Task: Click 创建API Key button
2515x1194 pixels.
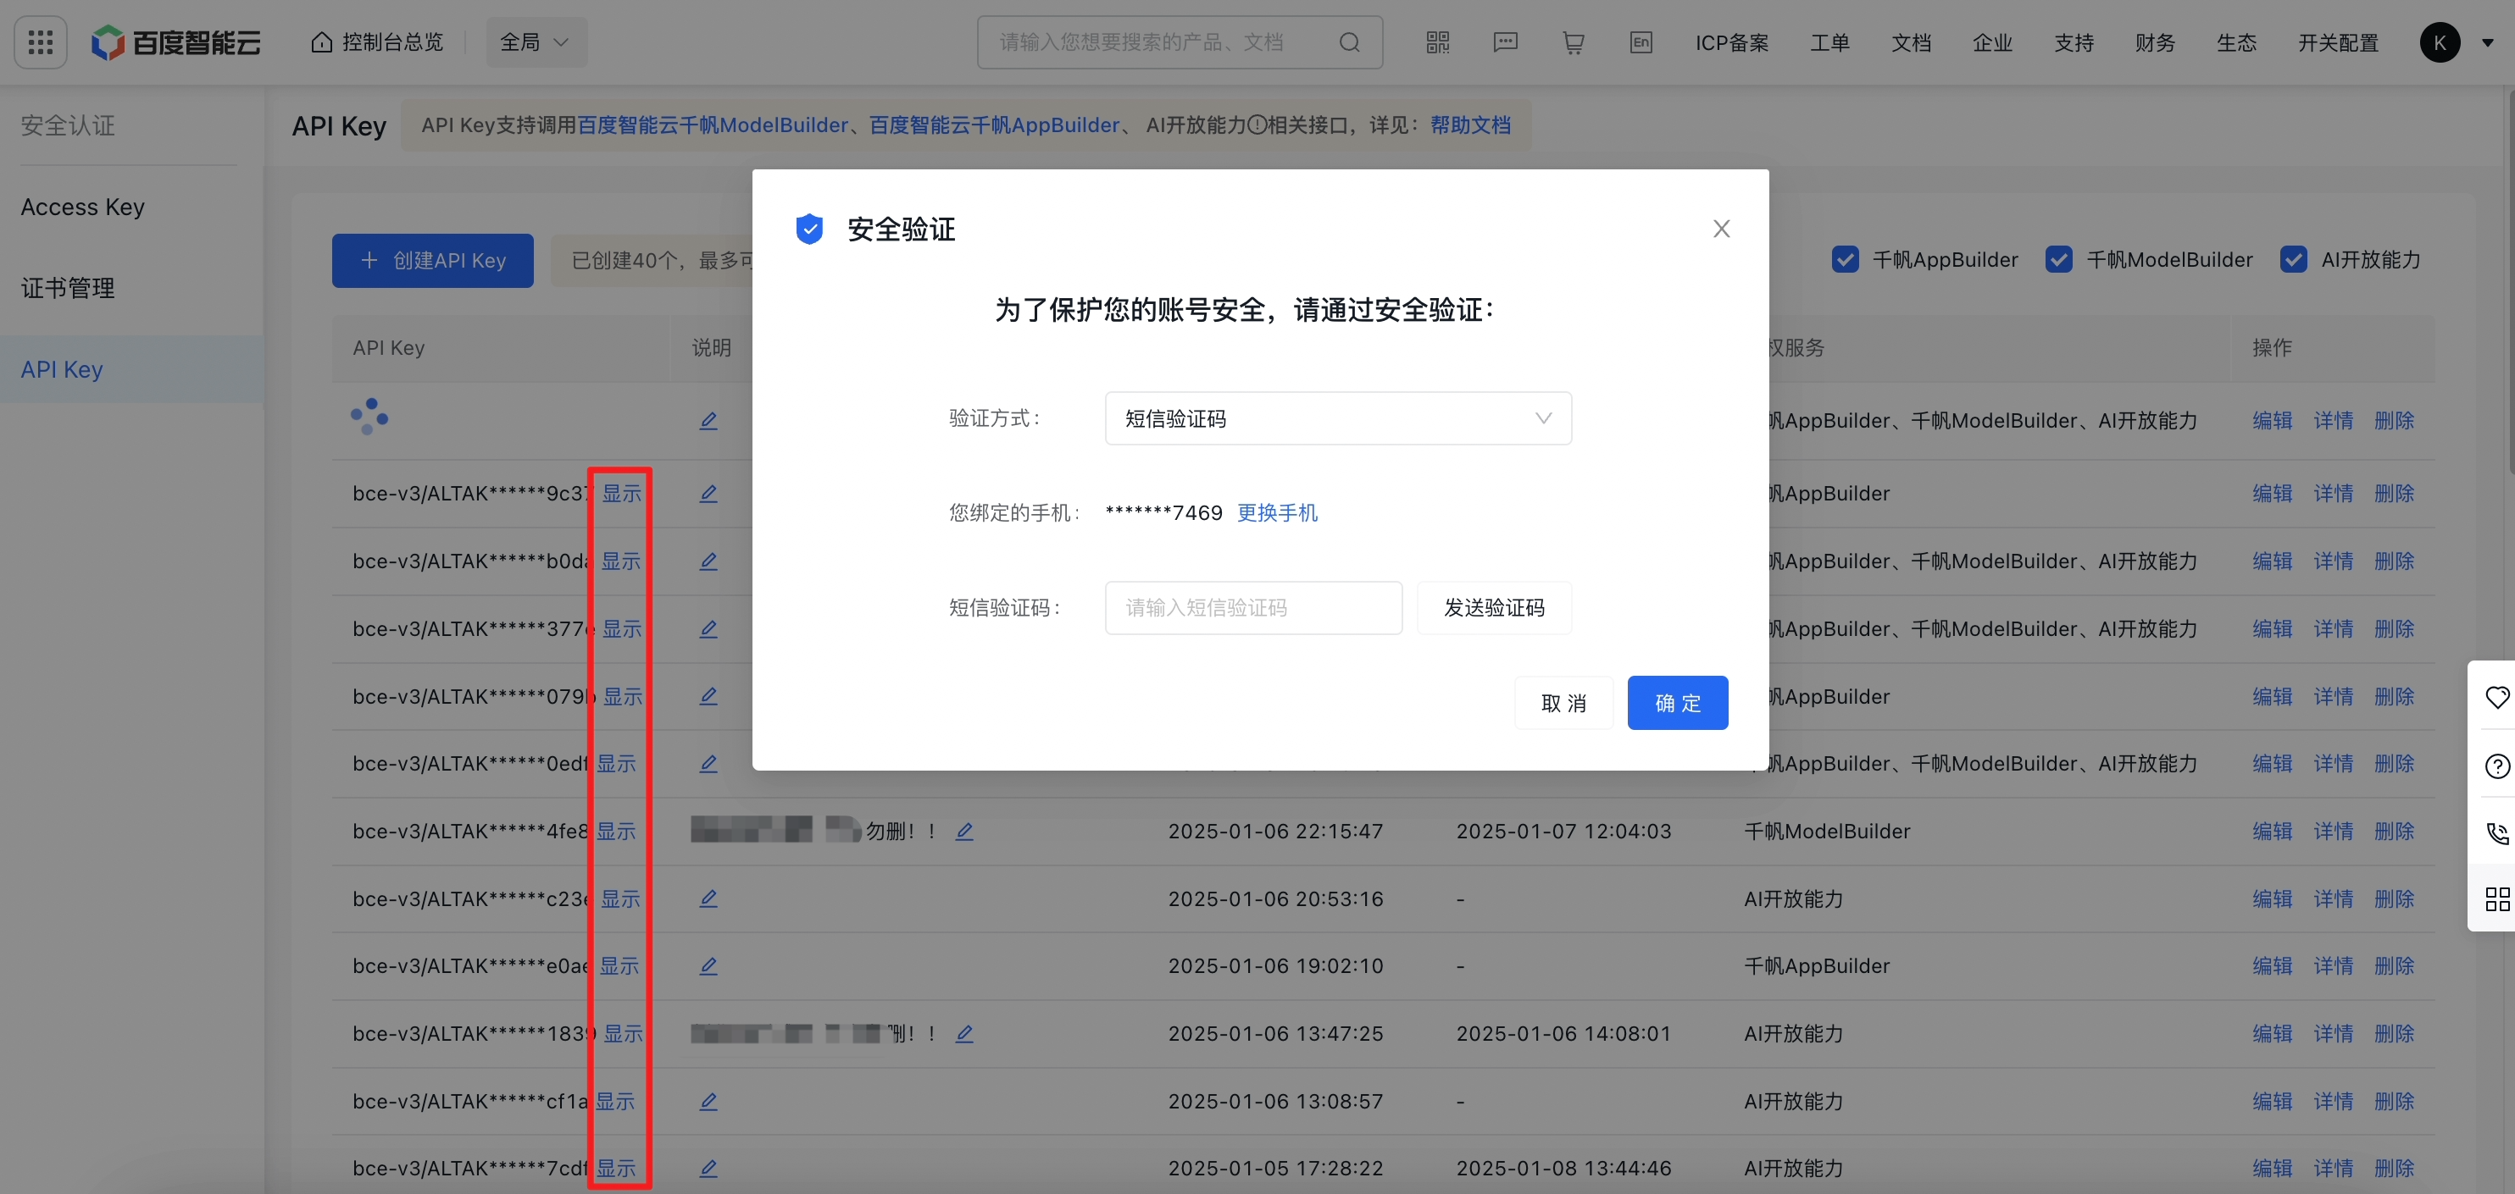Action: (x=432, y=261)
